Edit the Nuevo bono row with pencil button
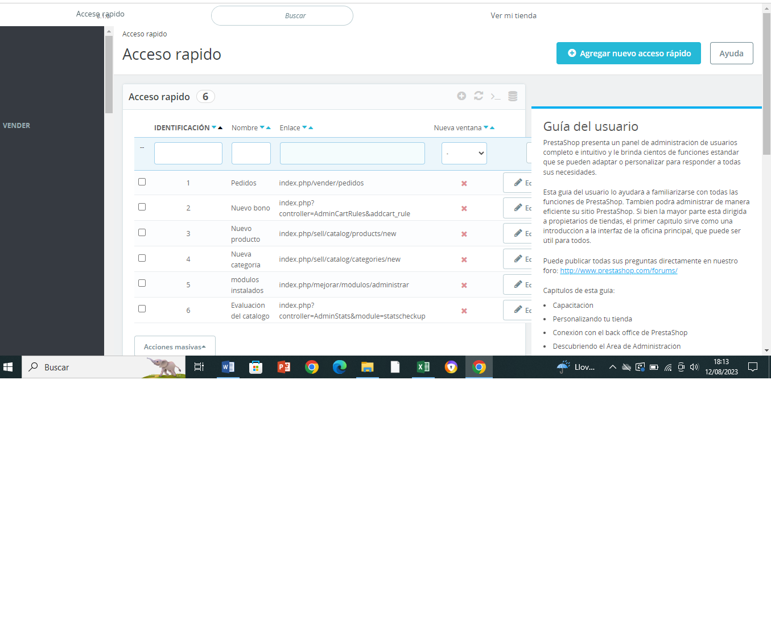Screen dimensions: 771x619 (x=518, y=208)
